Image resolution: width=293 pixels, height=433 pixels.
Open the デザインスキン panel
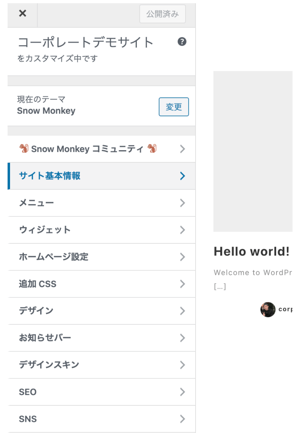pyautogui.click(x=49, y=365)
